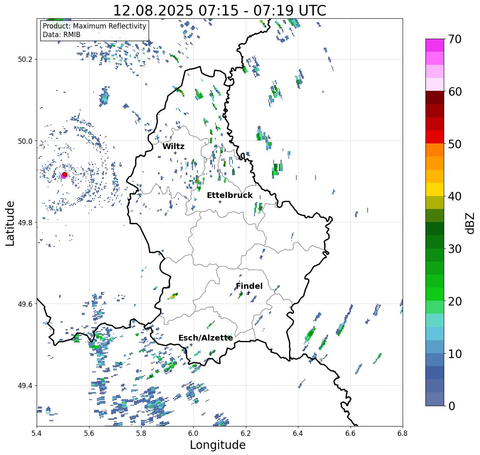Click the latitude tick label 49.6
Viewport: 480px width, 455px height.
click(25, 304)
